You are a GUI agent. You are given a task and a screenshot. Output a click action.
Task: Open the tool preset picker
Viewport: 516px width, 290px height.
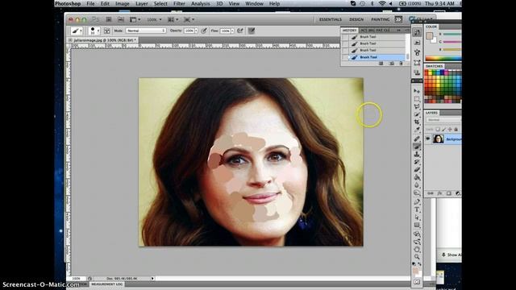tap(77, 31)
